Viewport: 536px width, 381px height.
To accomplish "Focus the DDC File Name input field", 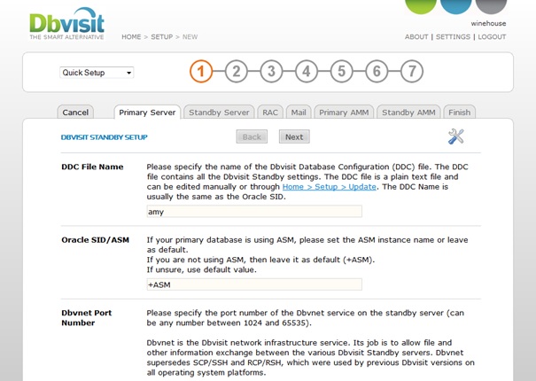I will pyautogui.click(x=254, y=212).
